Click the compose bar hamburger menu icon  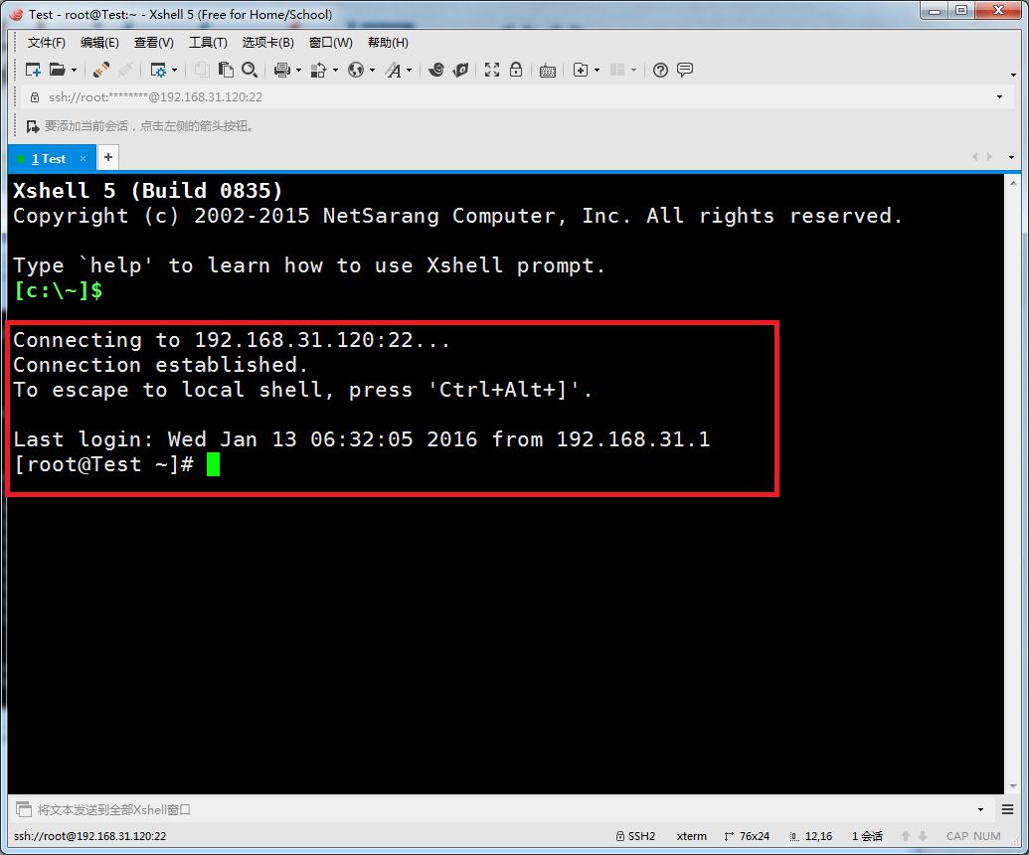pos(1008,809)
